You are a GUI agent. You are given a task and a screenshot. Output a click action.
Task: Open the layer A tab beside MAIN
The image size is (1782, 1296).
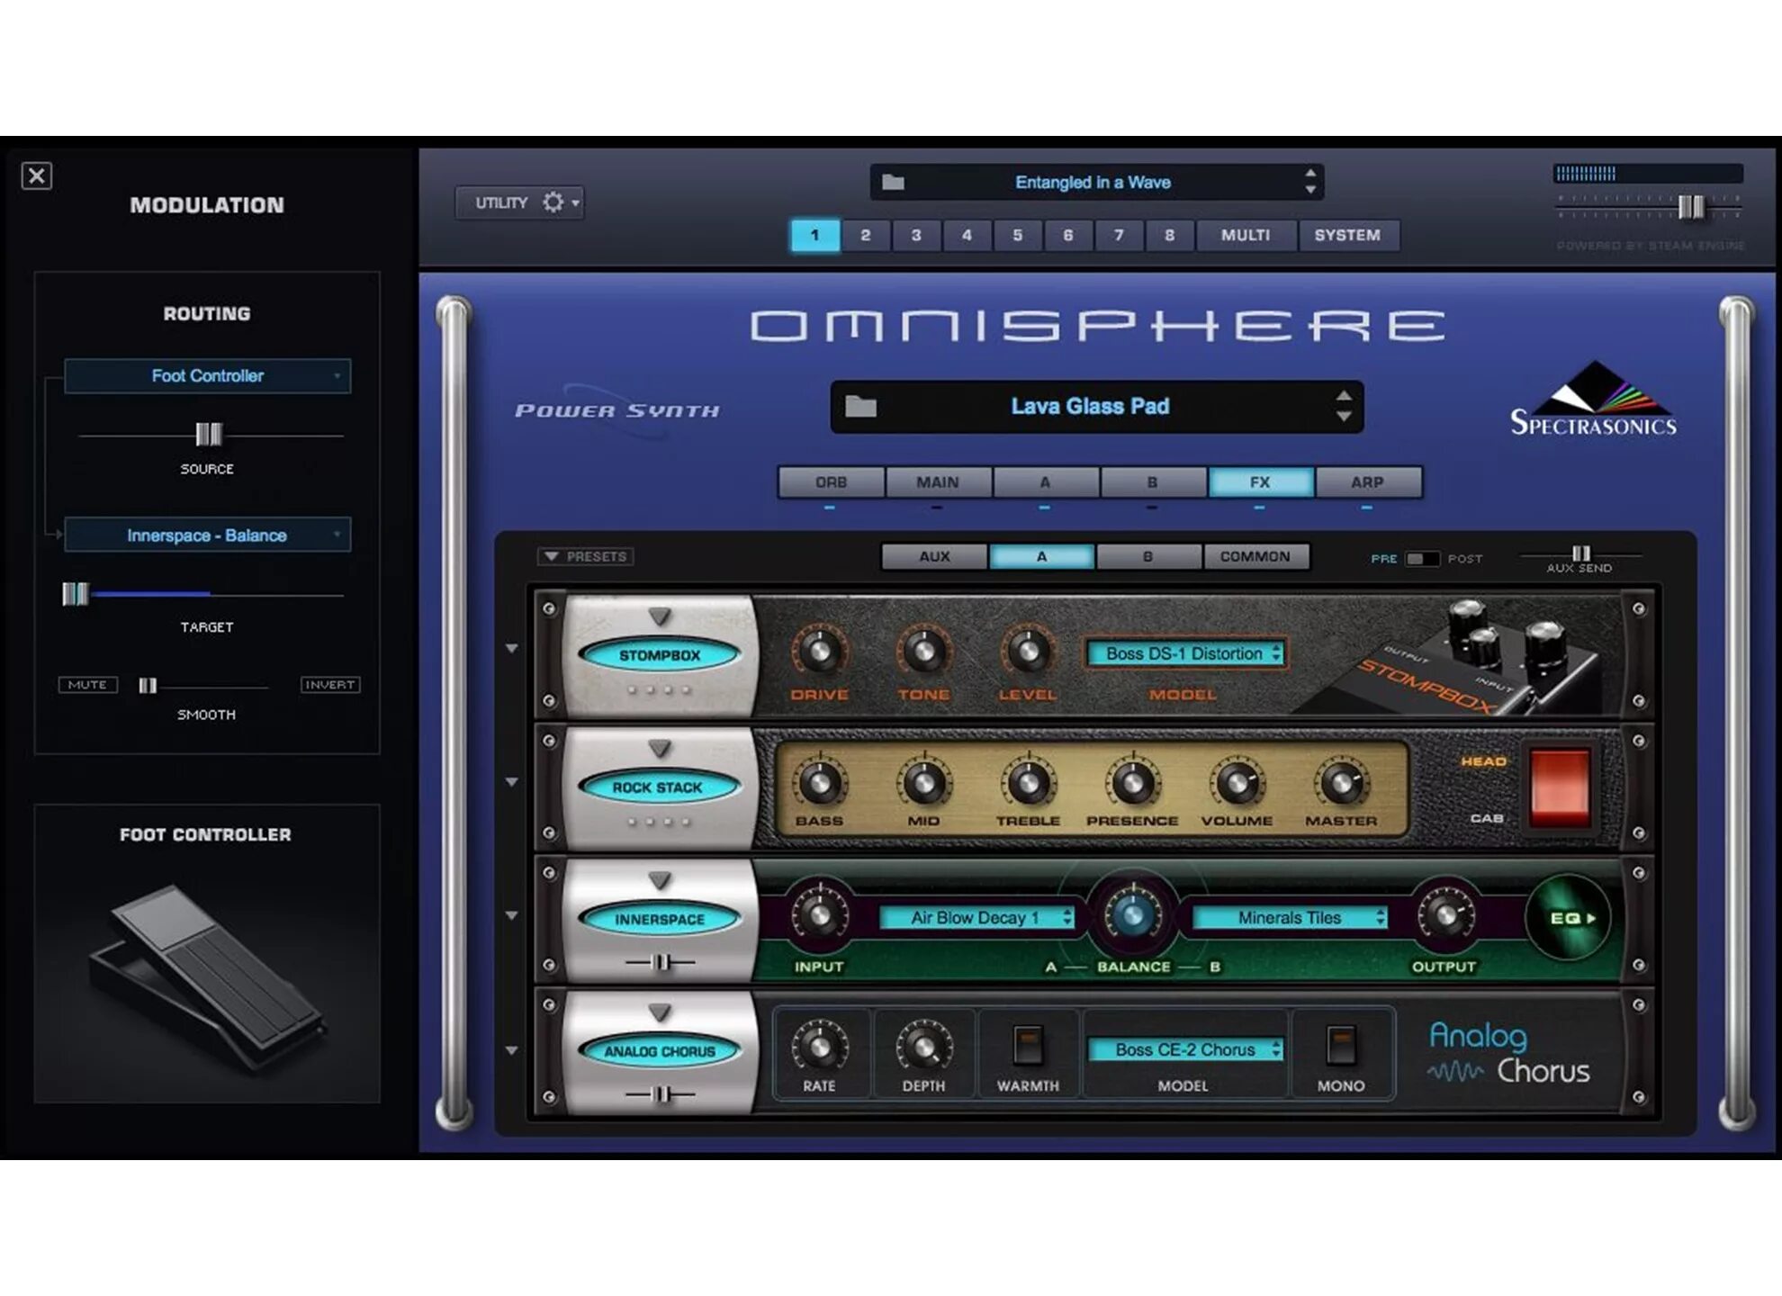point(1045,482)
